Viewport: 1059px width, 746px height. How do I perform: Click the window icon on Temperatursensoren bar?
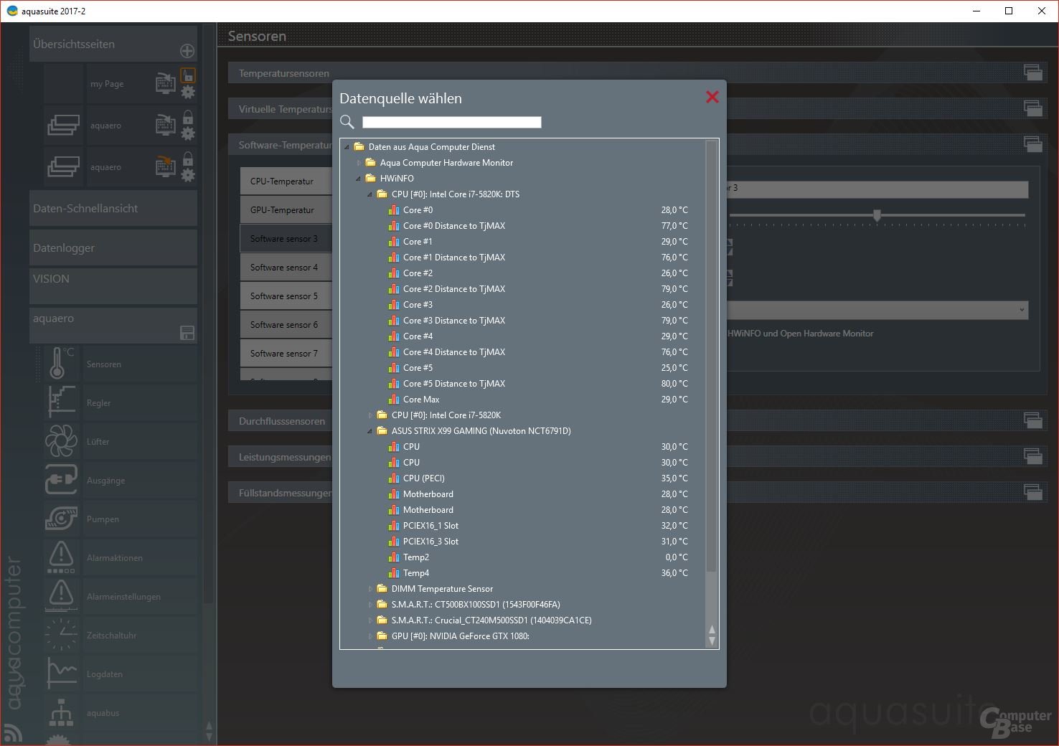[1032, 72]
